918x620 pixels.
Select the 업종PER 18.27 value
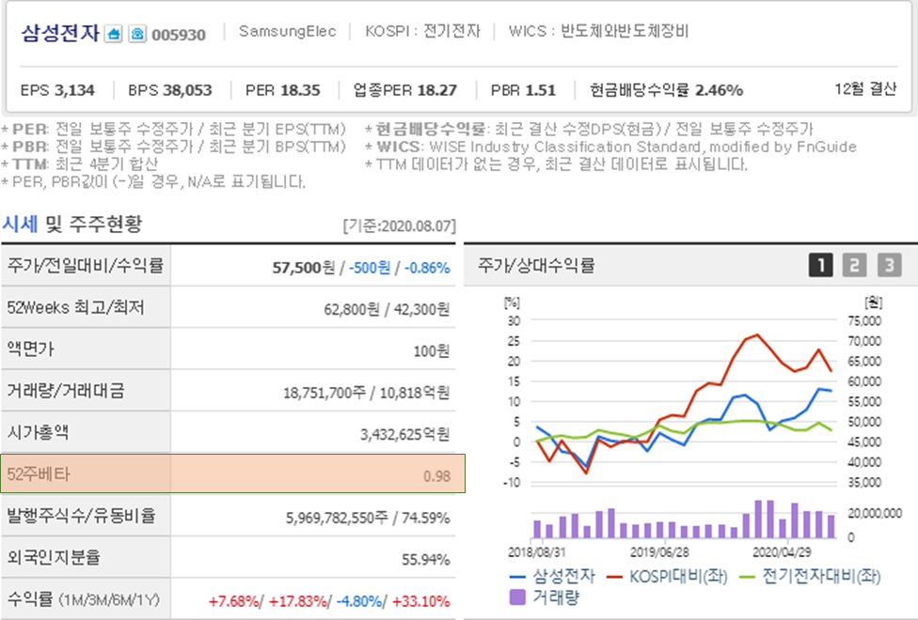tap(405, 90)
